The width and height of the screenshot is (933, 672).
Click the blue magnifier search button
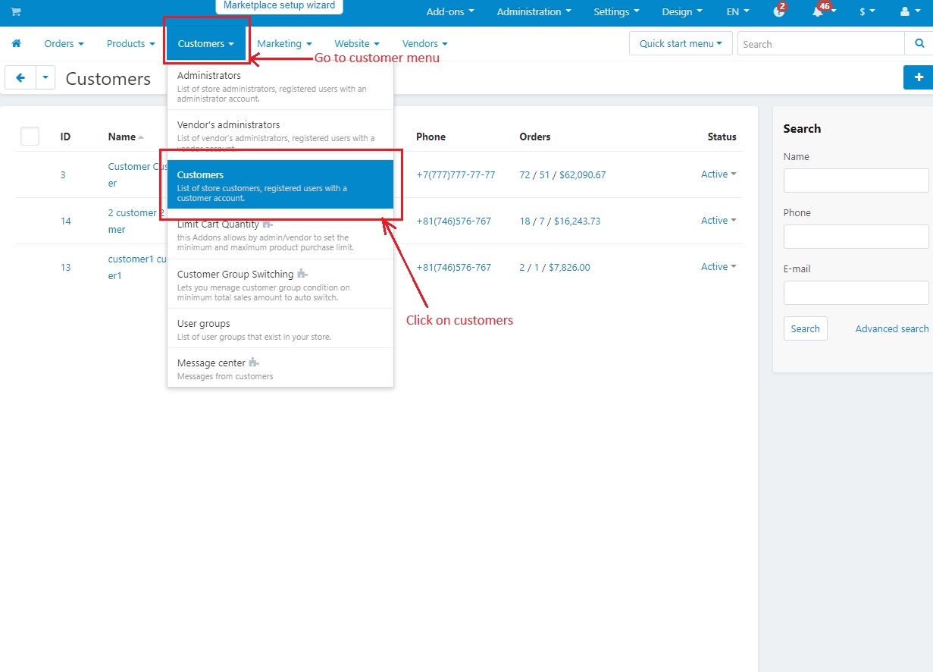[x=919, y=44]
